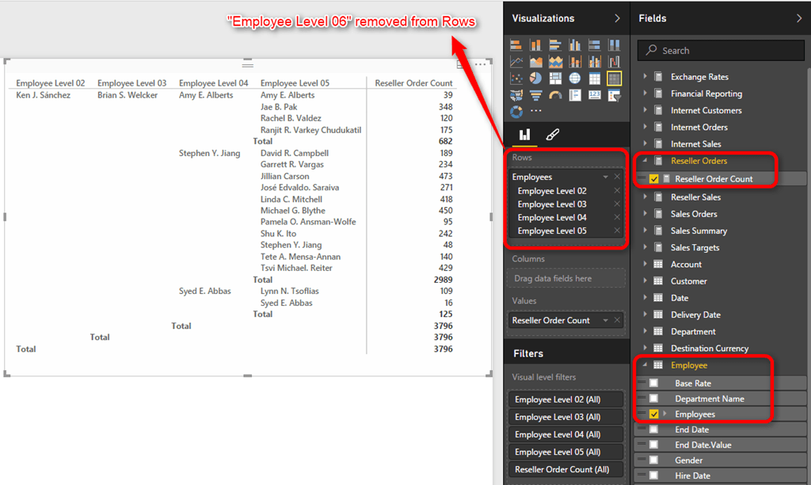
Task: Expand the Exchange Rates table
Action: [644, 76]
